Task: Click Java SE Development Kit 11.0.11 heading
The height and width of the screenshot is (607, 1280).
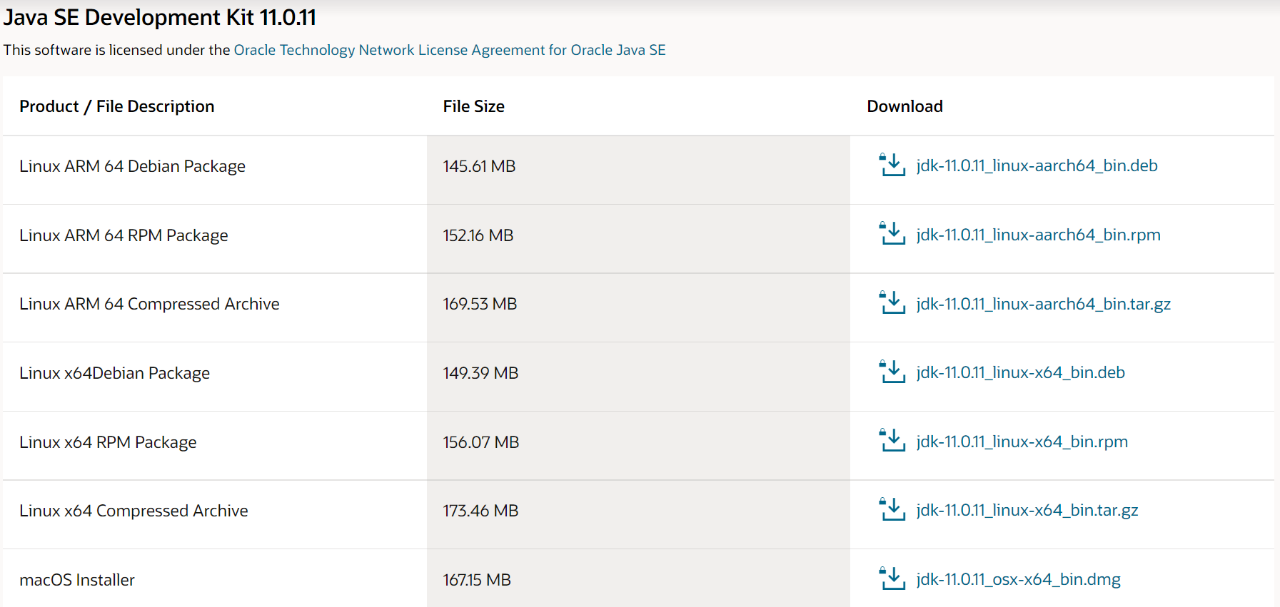Action: pos(160,17)
